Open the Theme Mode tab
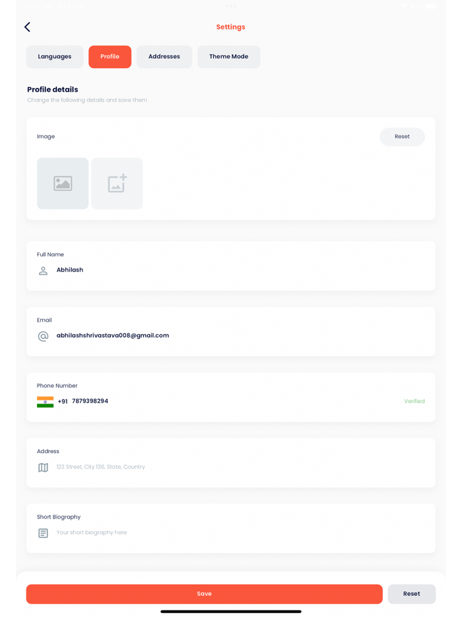The image size is (462, 617). (228, 57)
